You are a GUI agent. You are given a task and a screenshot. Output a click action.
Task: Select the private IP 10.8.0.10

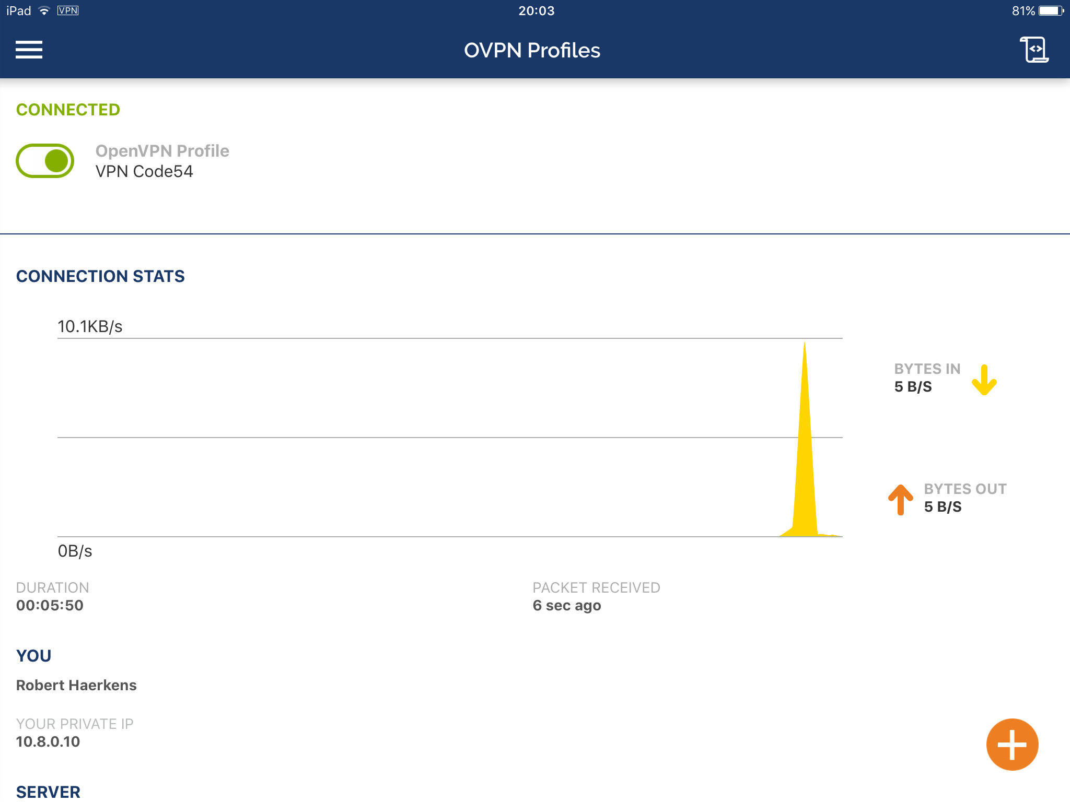pyautogui.click(x=48, y=741)
